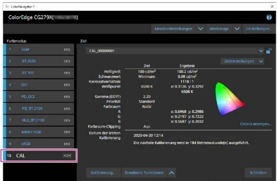Click the 1118 : 1 contrast ratio value
This screenshot has height=181, width=277.
pos(187,81)
